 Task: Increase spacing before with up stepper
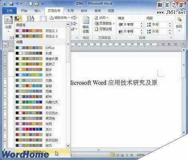click(x=170, y=24)
